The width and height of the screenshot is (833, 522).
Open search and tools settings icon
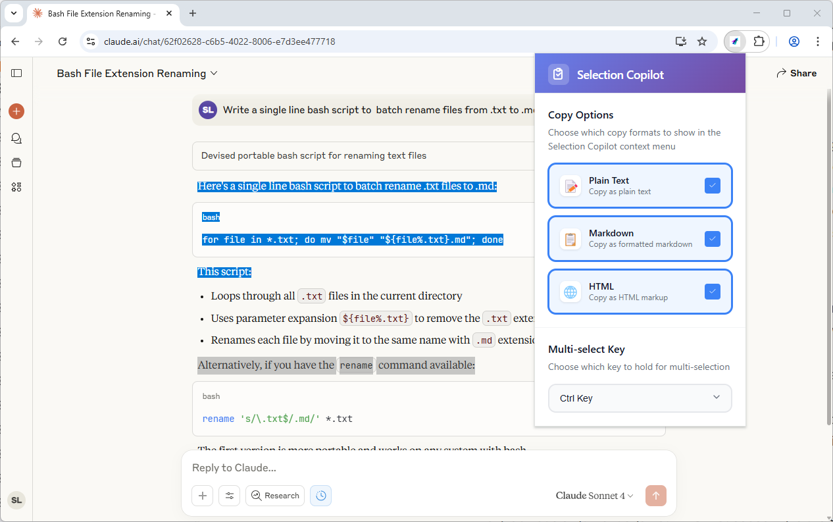[230, 496]
